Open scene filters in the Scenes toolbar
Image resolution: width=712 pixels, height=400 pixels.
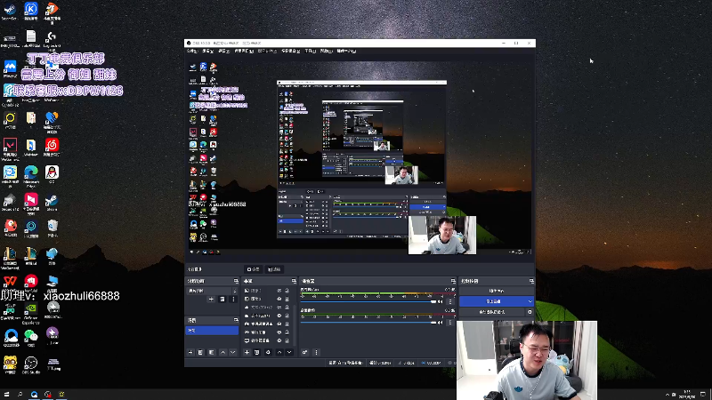tap(212, 352)
